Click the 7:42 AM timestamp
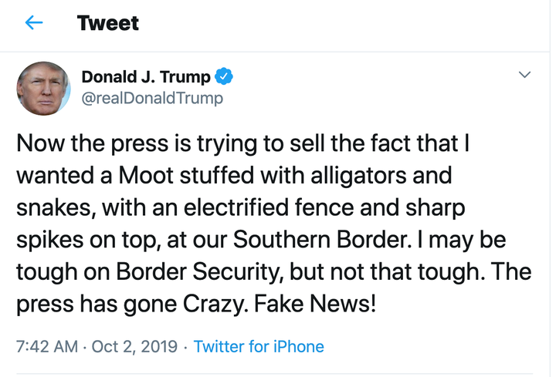556x377 pixels. click(46, 346)
